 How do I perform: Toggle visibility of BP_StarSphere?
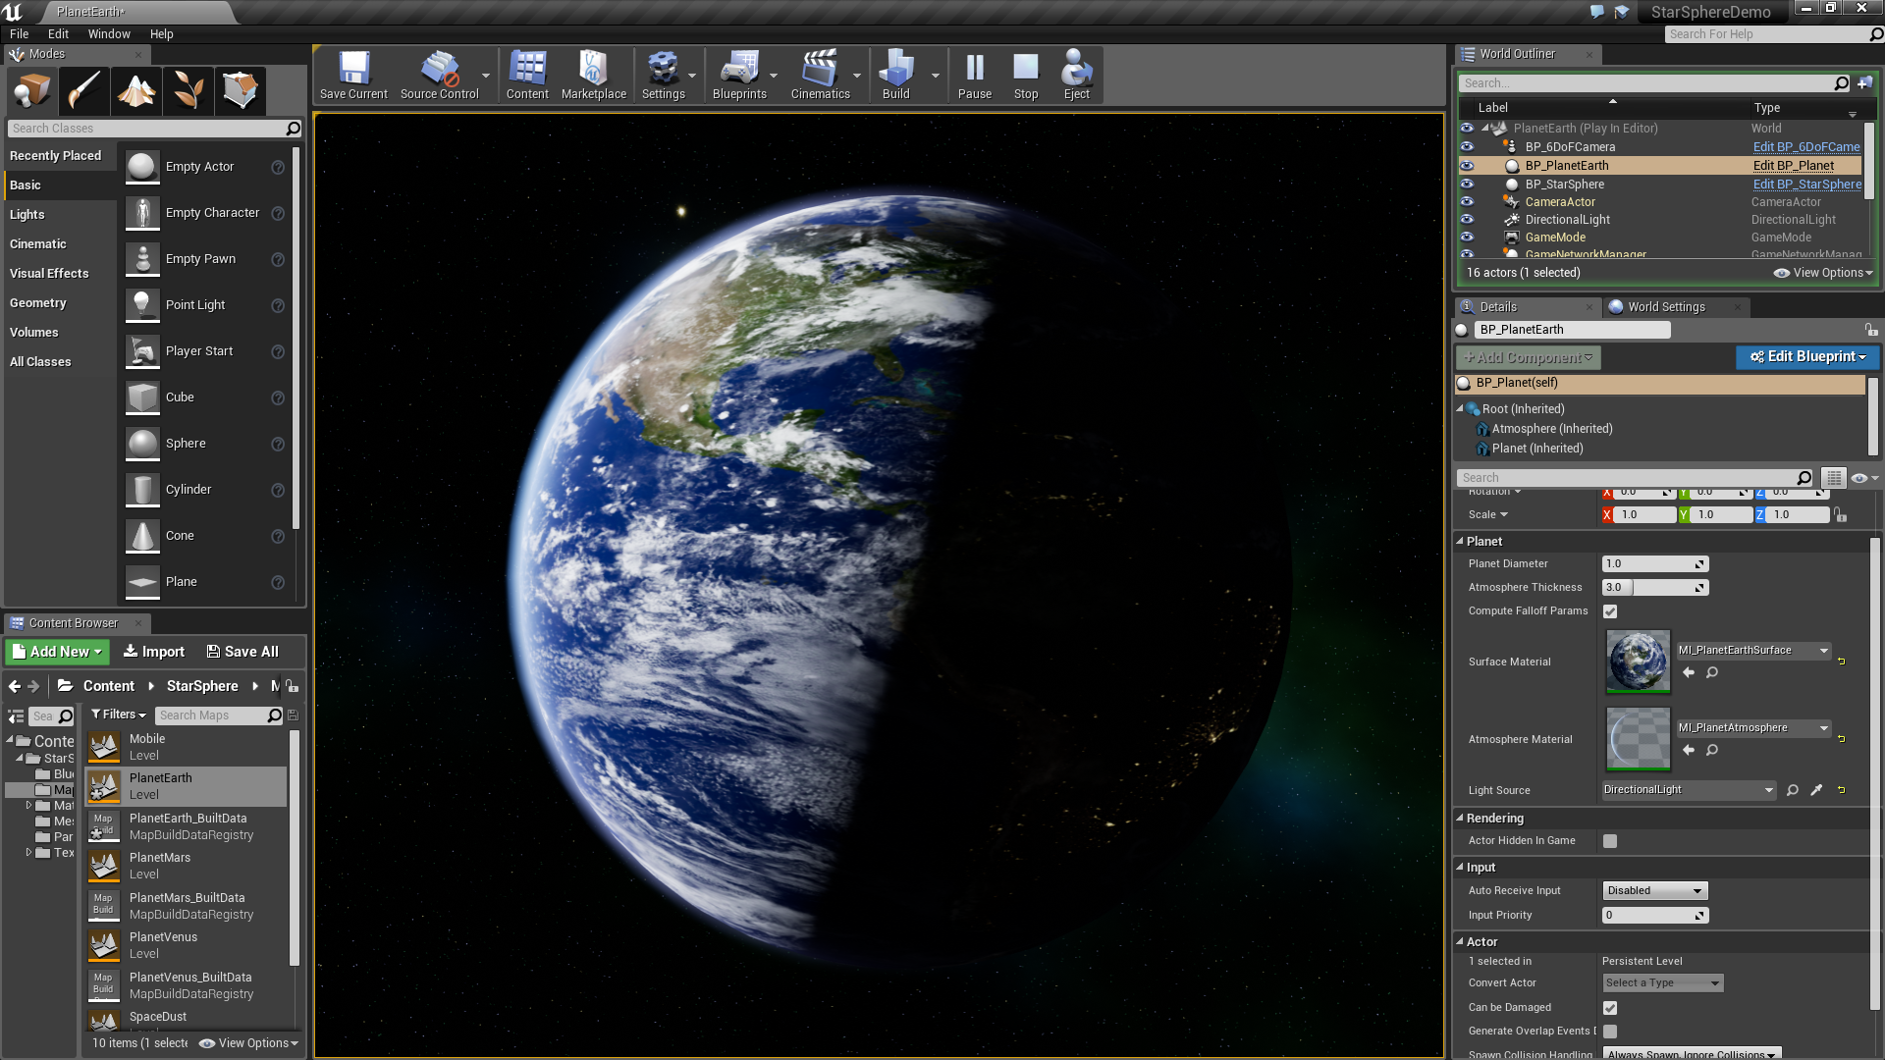point(1467,184)
